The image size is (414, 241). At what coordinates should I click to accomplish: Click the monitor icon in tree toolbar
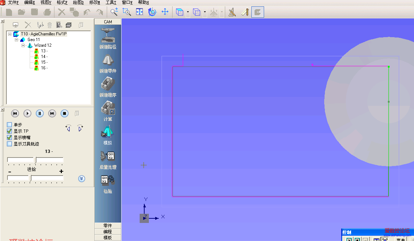pyautogui.click(x=16, y=25)
